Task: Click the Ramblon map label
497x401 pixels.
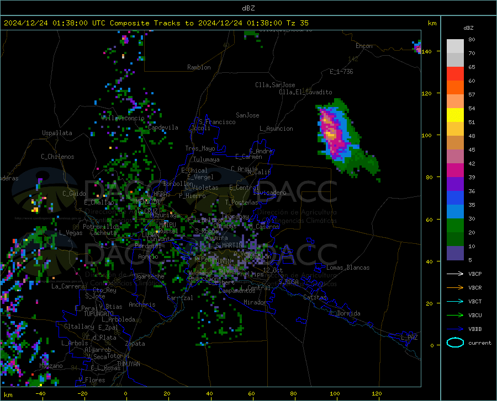Action: pyautogui.click(x=199, y=67)
